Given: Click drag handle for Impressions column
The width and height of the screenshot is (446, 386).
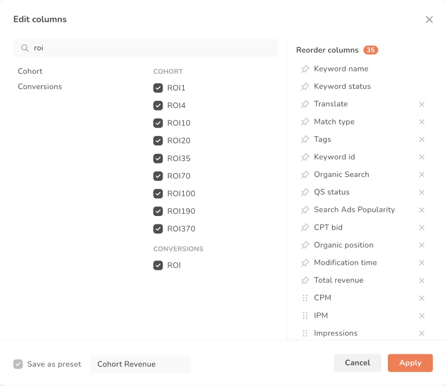Looking at the screenshot, I should pos(305,334).
